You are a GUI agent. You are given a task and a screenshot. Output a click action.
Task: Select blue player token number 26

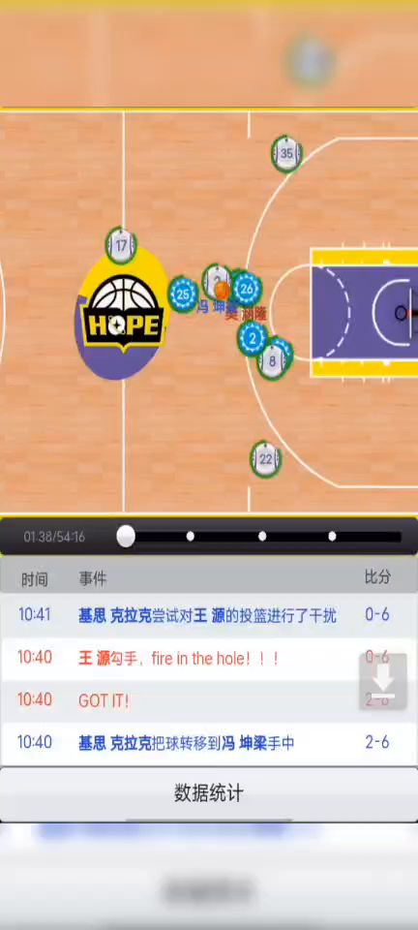tap(247, 289)
